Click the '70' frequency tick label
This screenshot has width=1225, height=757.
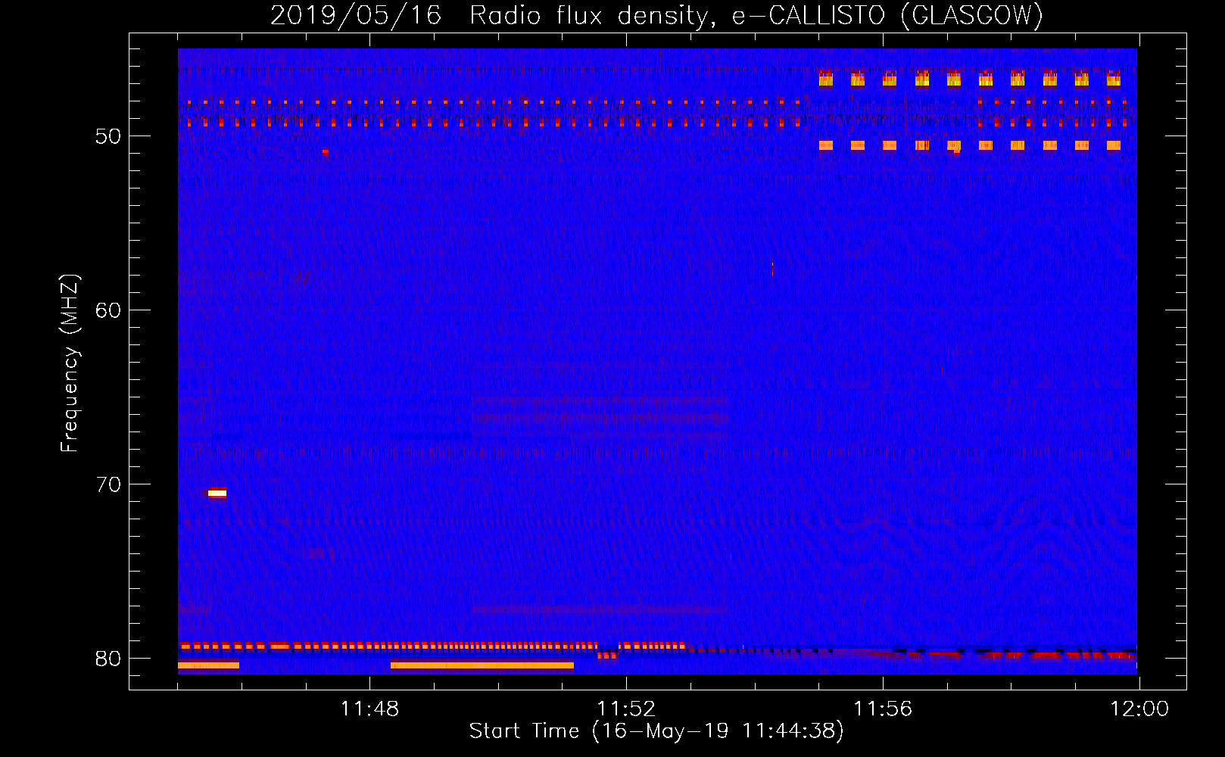pos(108,485)
